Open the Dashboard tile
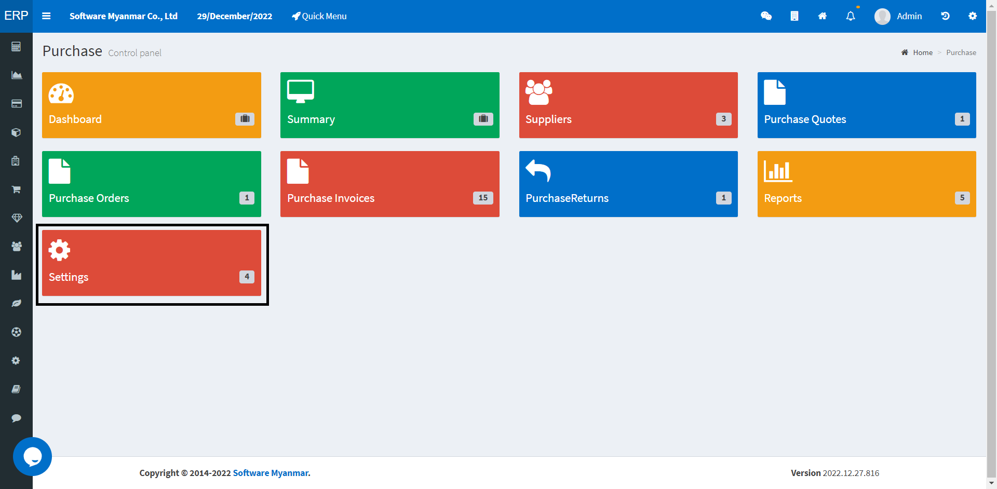997x489 pixels. click(x=152, y=105)
